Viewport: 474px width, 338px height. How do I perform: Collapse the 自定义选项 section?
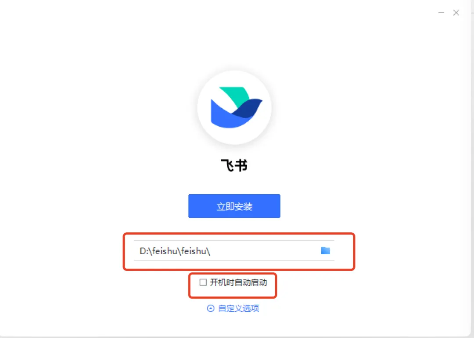(233, 308)
